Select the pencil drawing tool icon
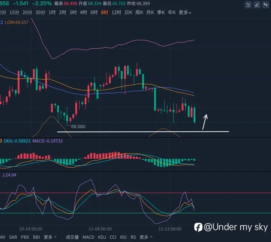 coord(257,4)
